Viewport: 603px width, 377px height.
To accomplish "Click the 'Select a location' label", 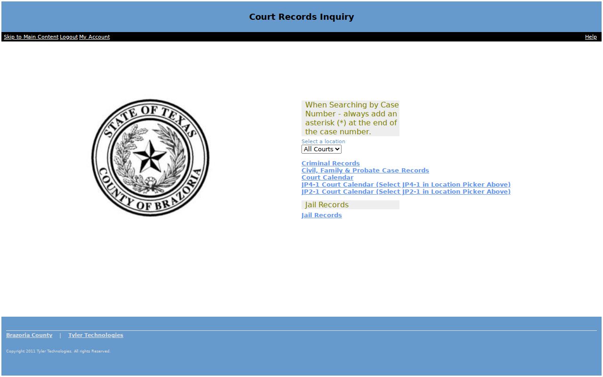I will pyautogui.click(x=323, y=141).
